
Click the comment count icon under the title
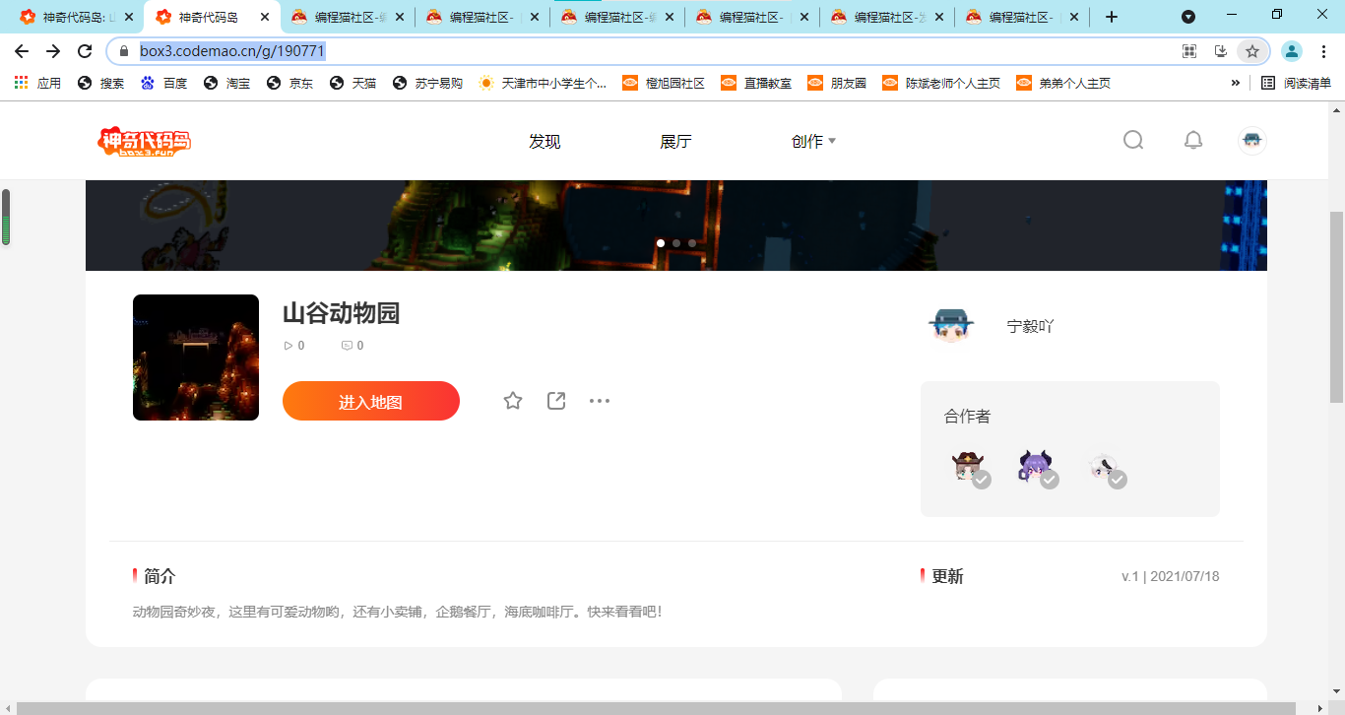347,346
